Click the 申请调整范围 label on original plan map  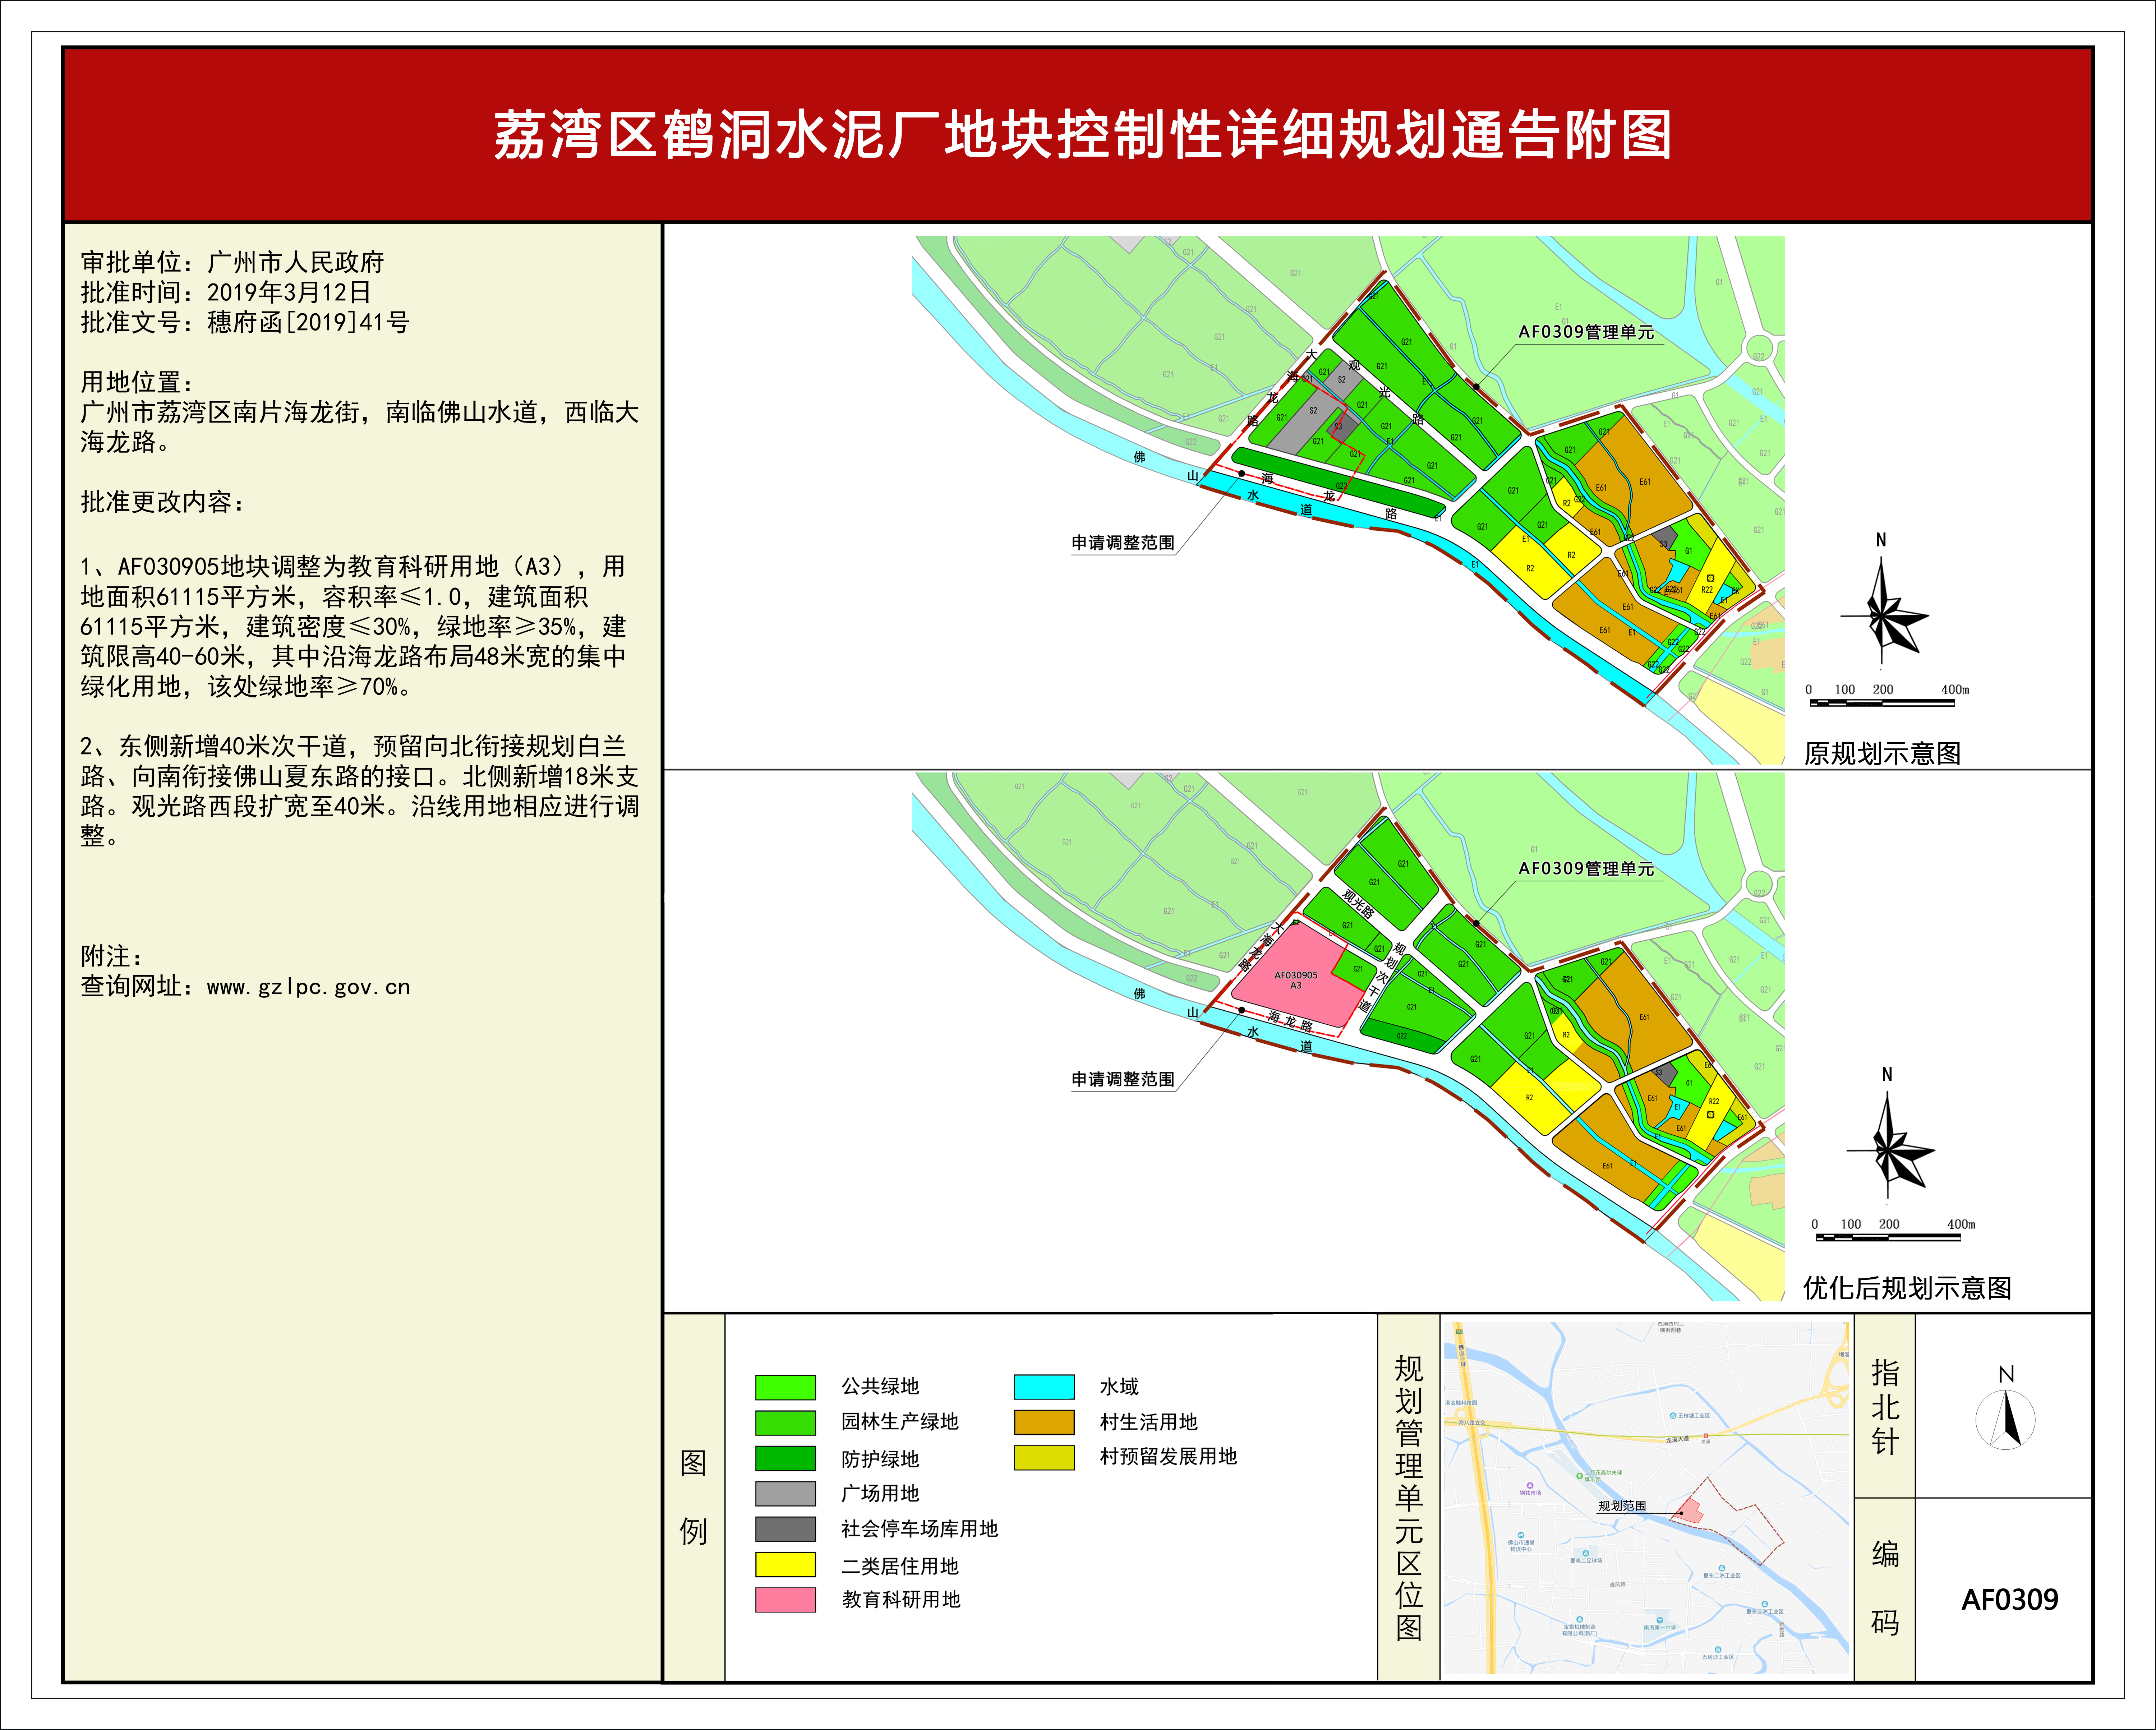point(1123,542)
